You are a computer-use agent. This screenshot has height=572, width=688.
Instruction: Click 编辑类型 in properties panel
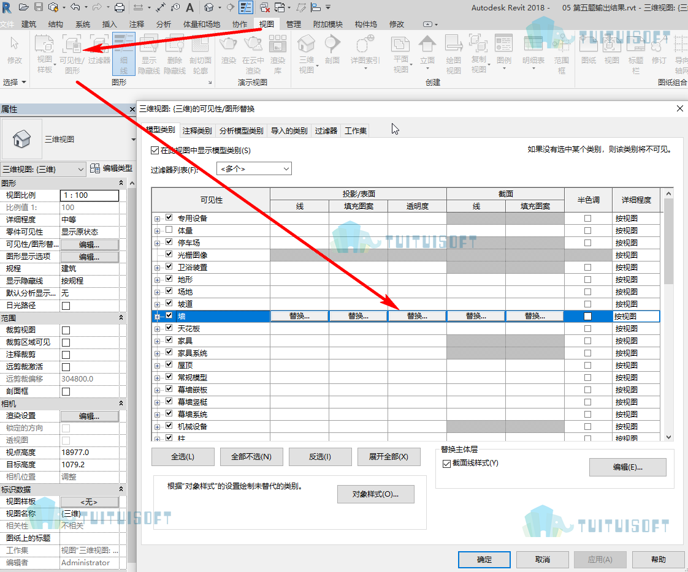tap(111, 168)
